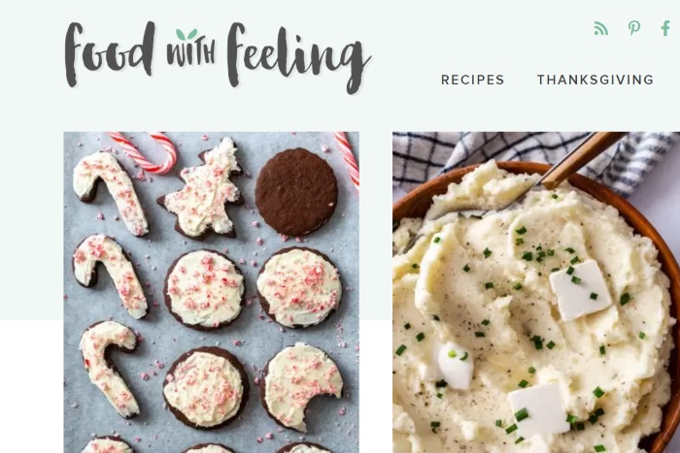
Task: Click the lower butter square on potatoes
Action: pos(539,409)
